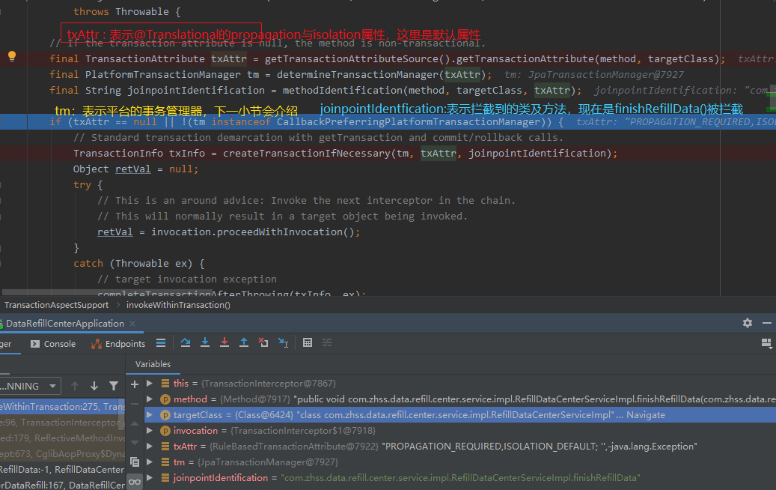776x490 pixels.
Task: Click the yellow lightbulb intention icon
Action: tap(12, 56)
